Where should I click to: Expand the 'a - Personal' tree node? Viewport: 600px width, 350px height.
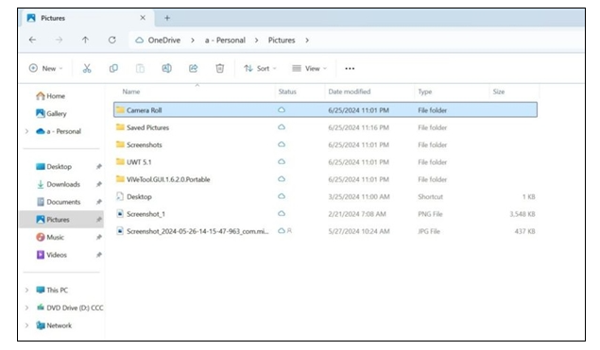click(x=26, y=131)
